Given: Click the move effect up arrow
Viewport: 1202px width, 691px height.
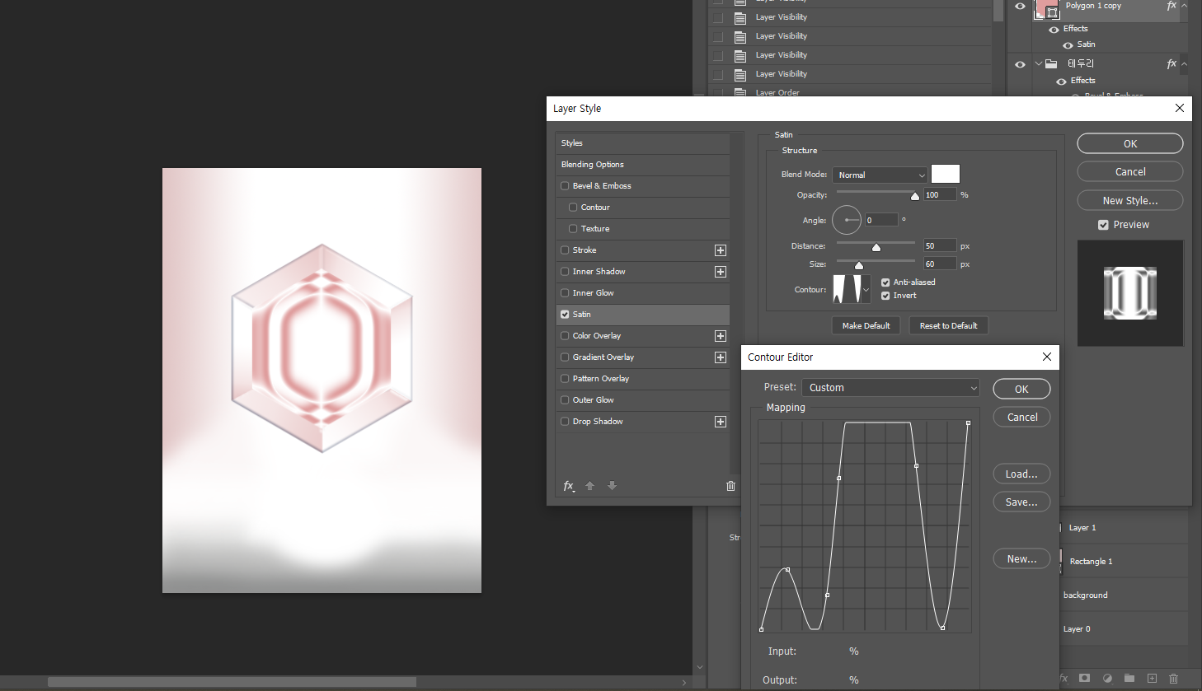Looking at the screenshot, I should pyautogui.click(x=589, y=486).
